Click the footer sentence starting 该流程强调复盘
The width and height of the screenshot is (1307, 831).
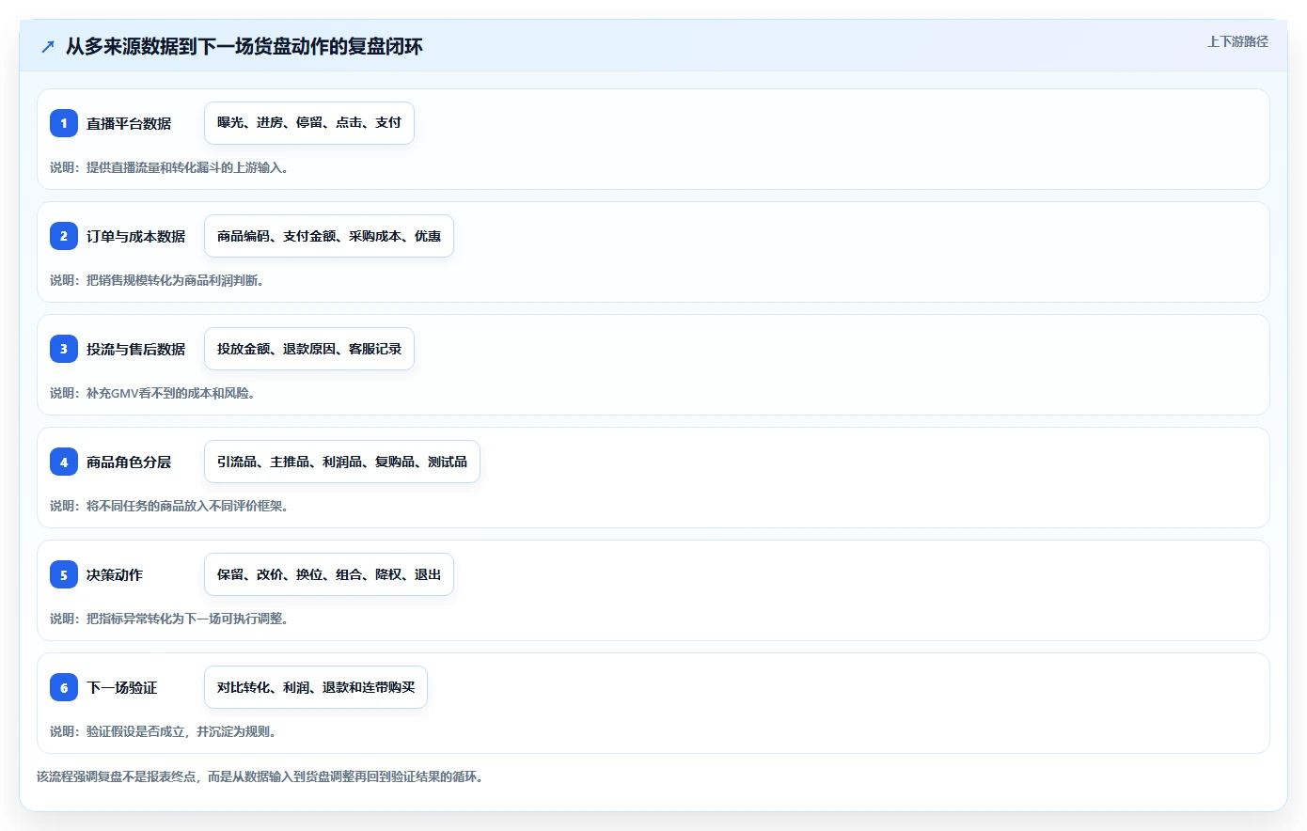click(260, 776)
